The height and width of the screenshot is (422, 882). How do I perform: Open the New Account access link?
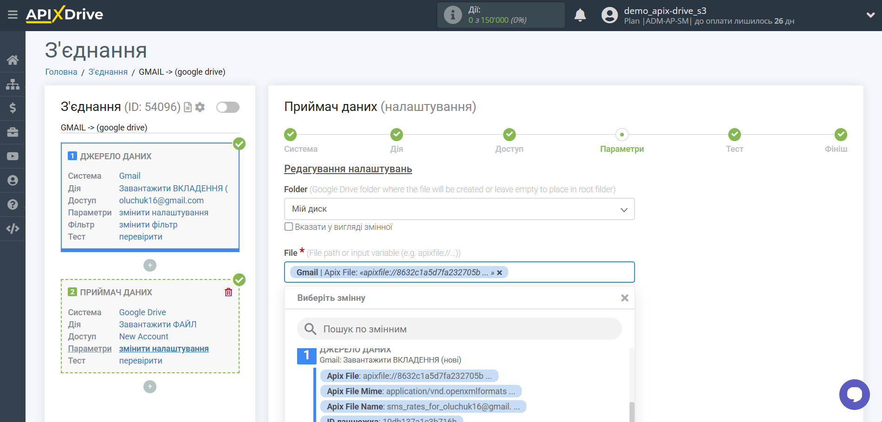point(144,337)
